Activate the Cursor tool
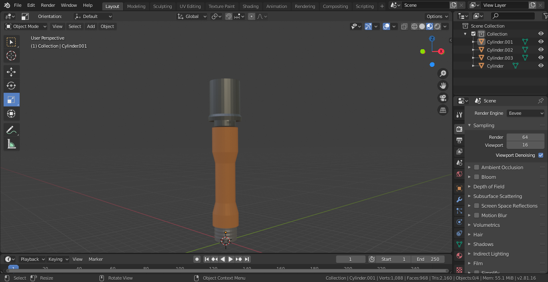 pos(11,56)
